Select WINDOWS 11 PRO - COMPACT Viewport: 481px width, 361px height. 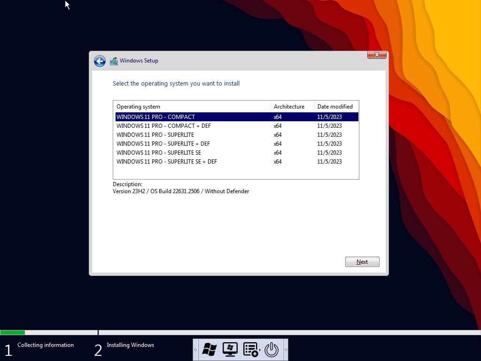237,117
